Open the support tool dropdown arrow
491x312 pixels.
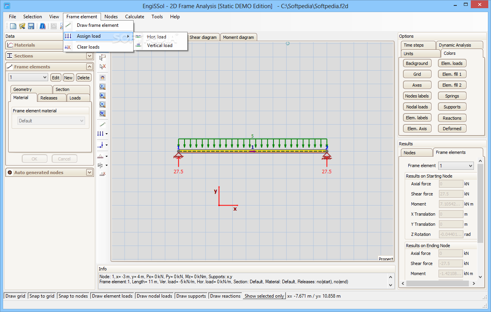106,157
